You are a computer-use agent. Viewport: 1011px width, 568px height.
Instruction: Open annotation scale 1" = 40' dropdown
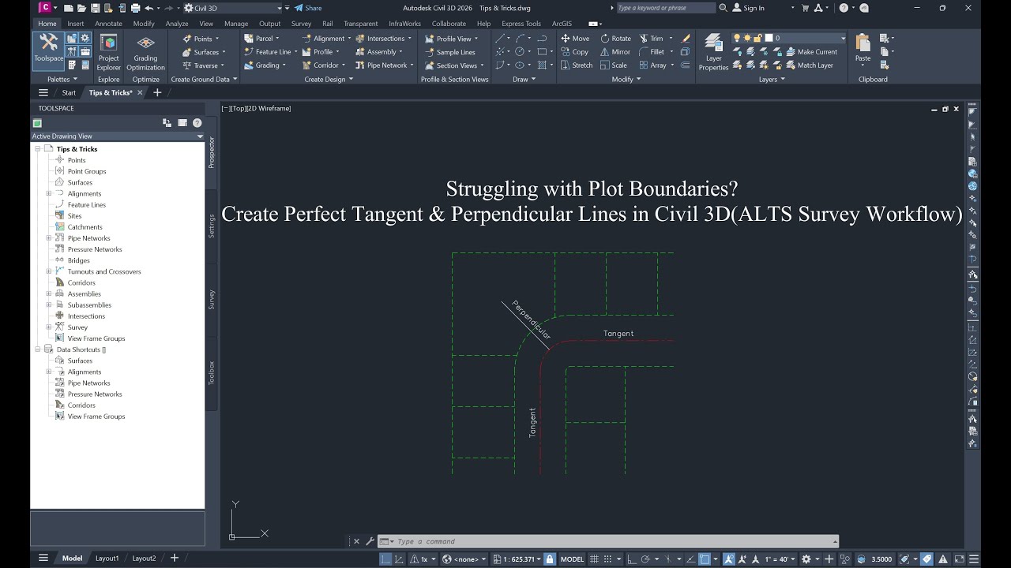coord(780,559)
